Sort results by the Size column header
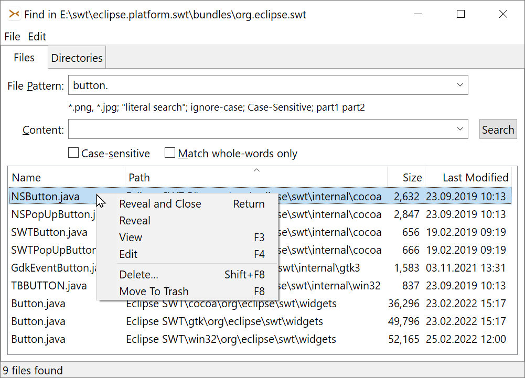The height and width of the screenshot is (378, 525). 412,177
